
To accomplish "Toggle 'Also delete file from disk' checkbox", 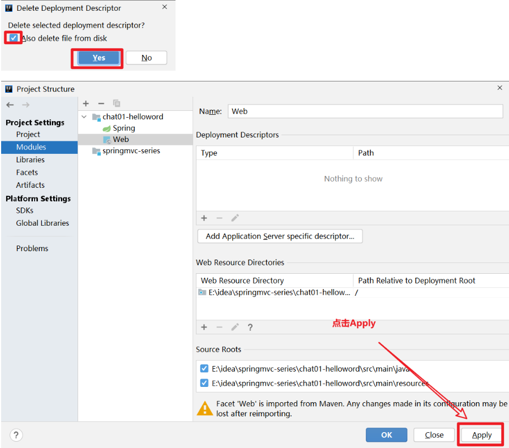I will [x=14, y=38].
